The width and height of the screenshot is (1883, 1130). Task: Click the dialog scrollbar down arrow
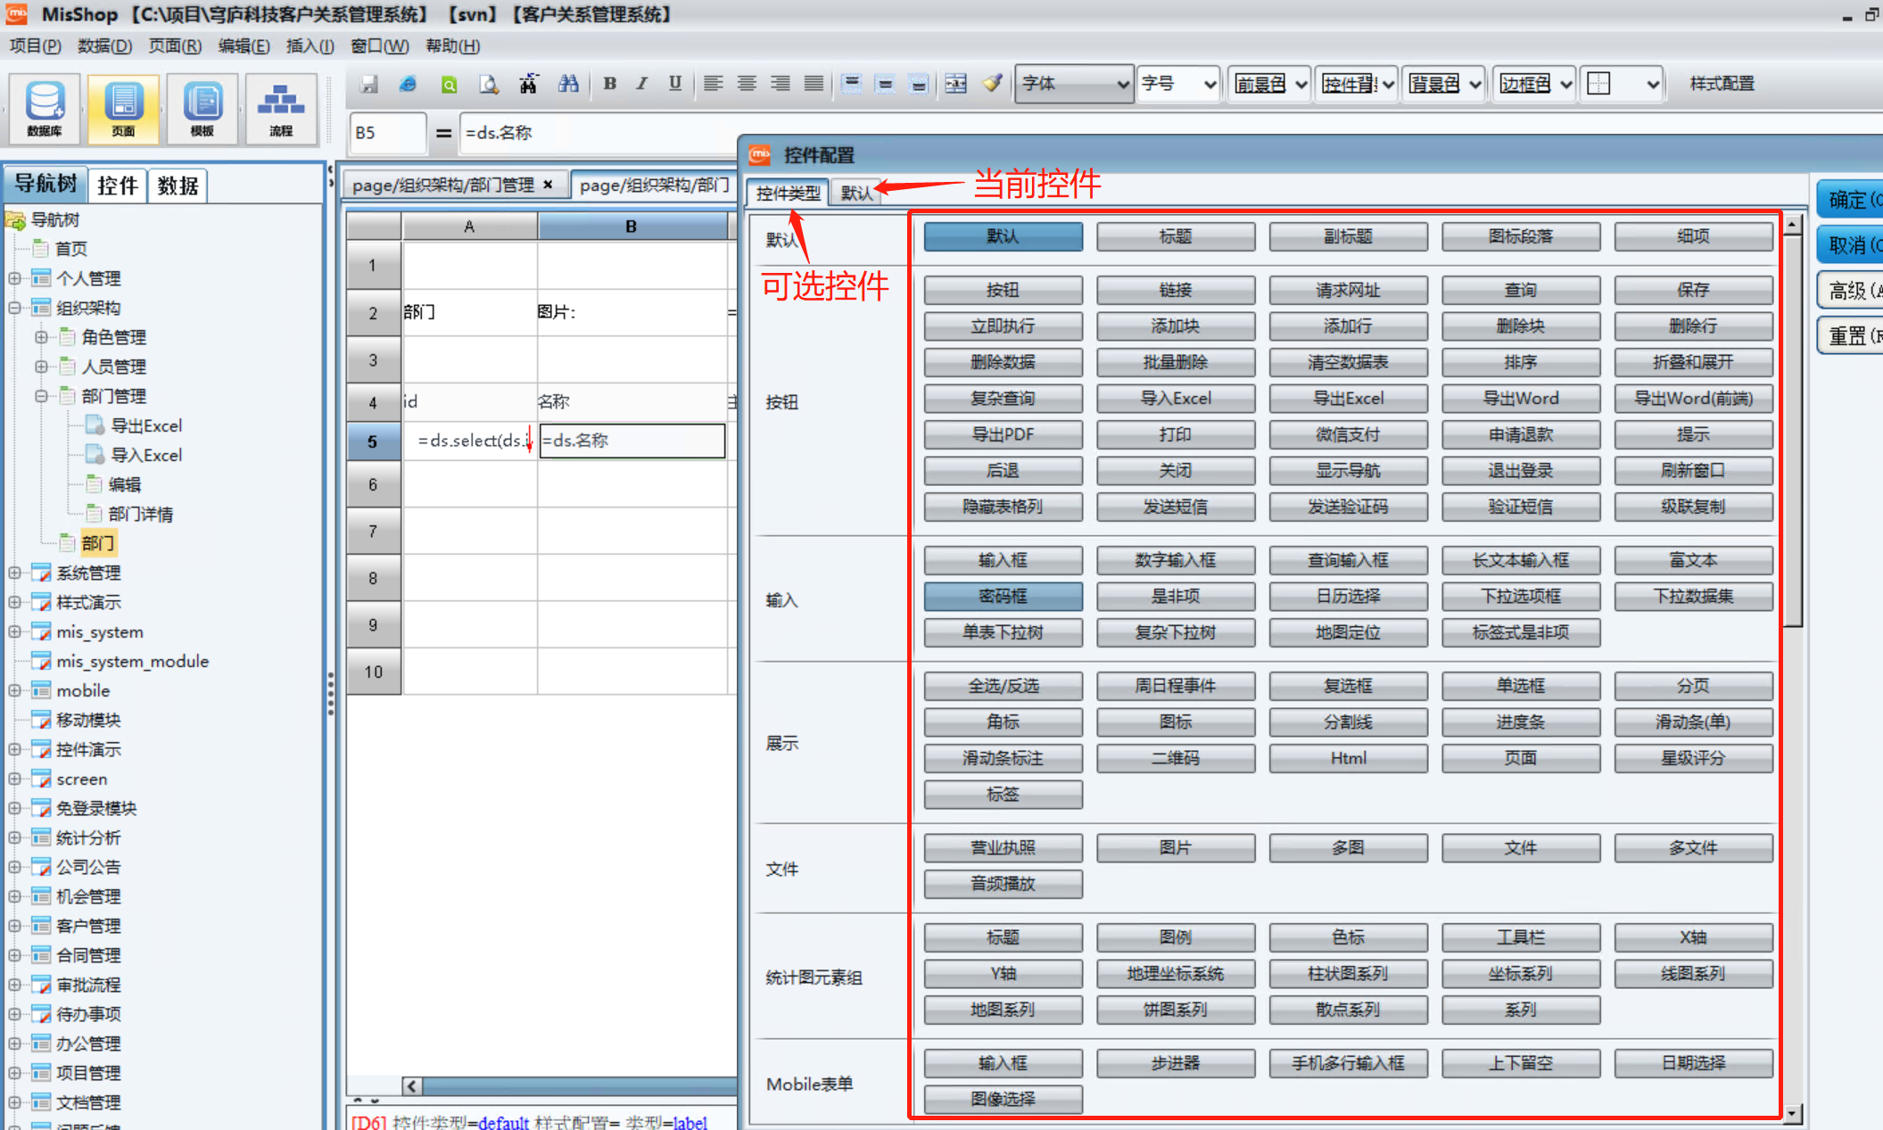pyautogui.click(x=1792, y=1113)
